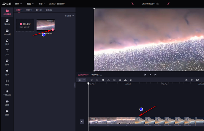Open the 排序 sort dropdown
204x131 pixels.
(69, 16)
